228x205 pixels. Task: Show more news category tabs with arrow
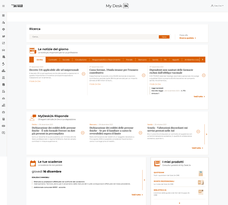pyautogui.click(x=203, y=60)
